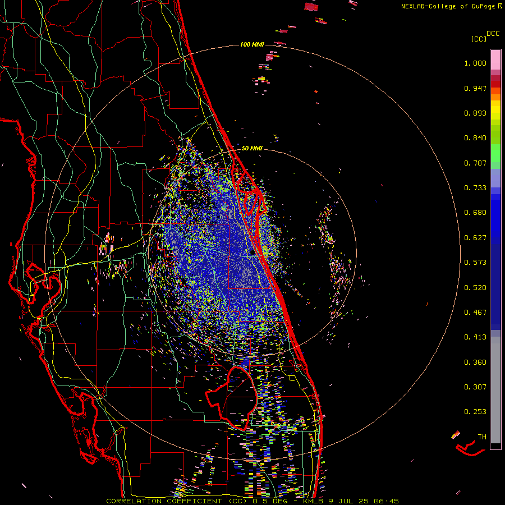Pick the bright green segment of the color bar
The width and height of the screenshot is (505, 505).
click(x=495, y=153)
